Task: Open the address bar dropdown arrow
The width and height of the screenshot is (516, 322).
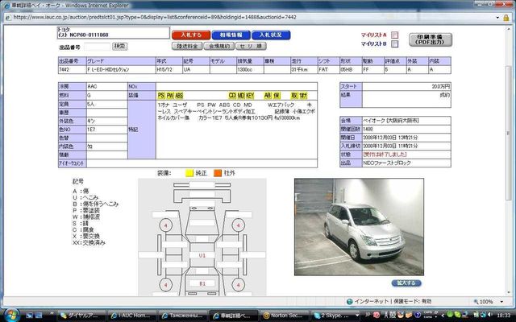Action: [x=497, y=18]
